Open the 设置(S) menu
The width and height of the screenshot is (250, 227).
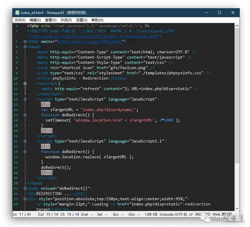pyautogui.click(x=82, y=20)
